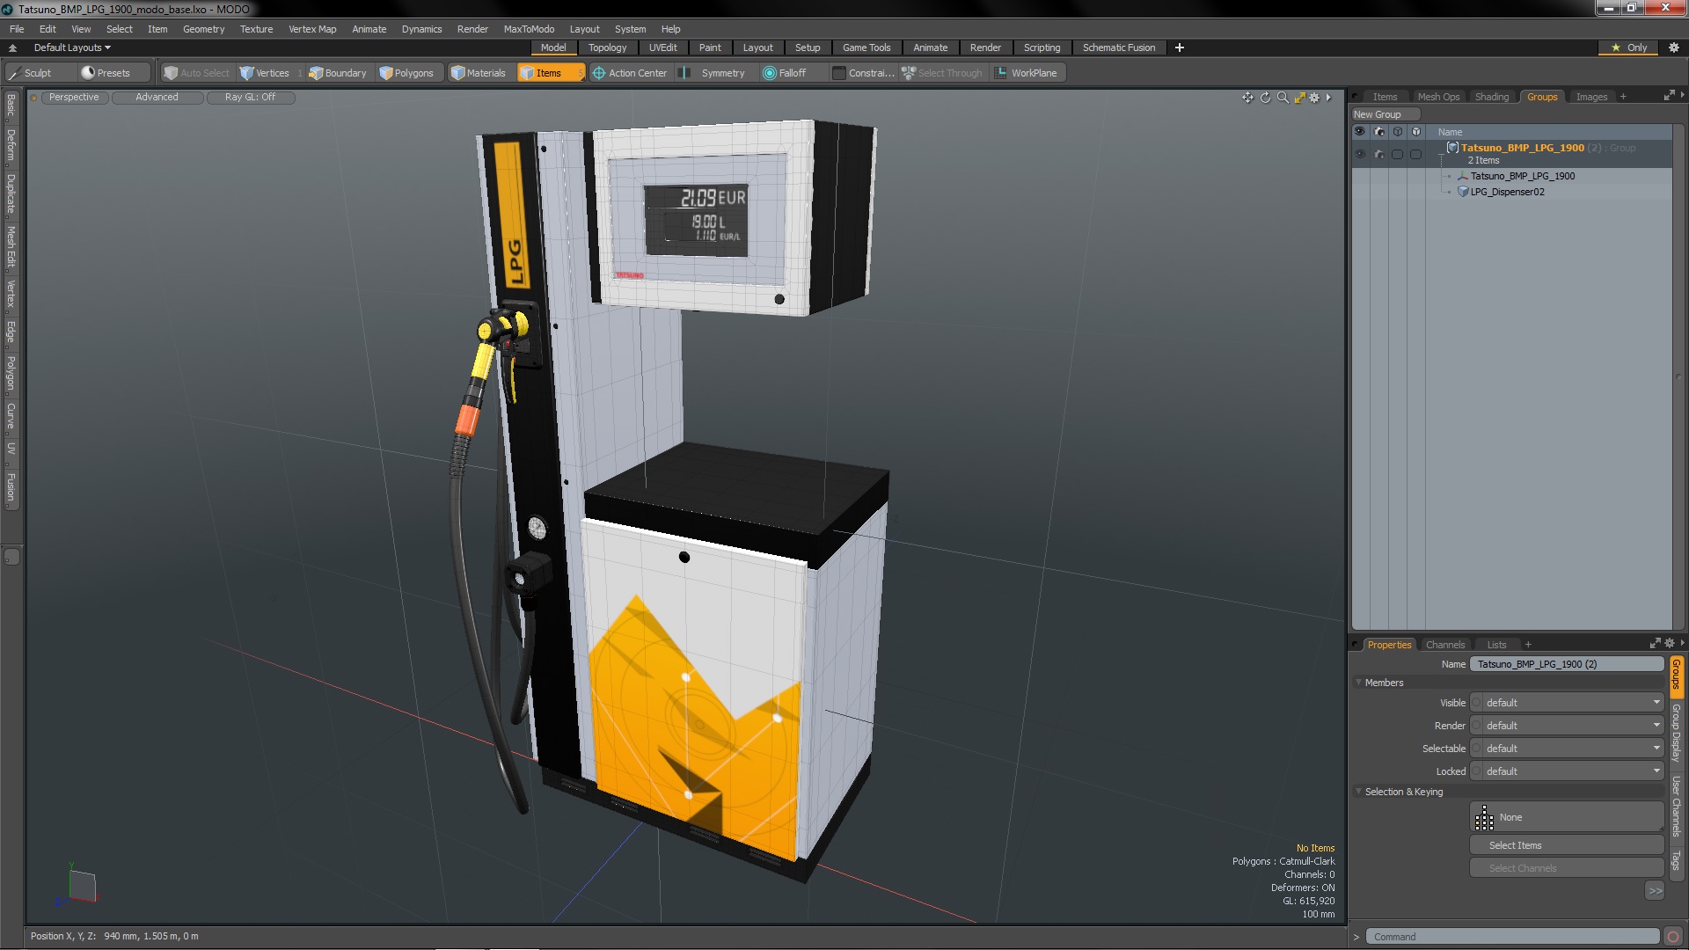The image size is (1689, 950).
Task: Toggle the Selectable channel radio circle
Action: (x=1476, y=749)
